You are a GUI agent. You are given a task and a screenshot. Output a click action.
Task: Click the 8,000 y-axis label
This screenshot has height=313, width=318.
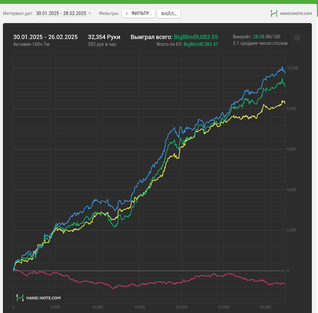(x=292, y=108)
